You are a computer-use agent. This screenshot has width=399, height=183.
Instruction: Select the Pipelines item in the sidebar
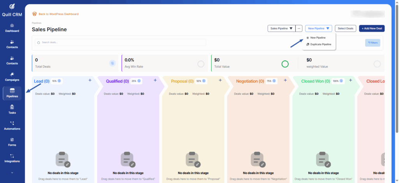coord(12,93)
